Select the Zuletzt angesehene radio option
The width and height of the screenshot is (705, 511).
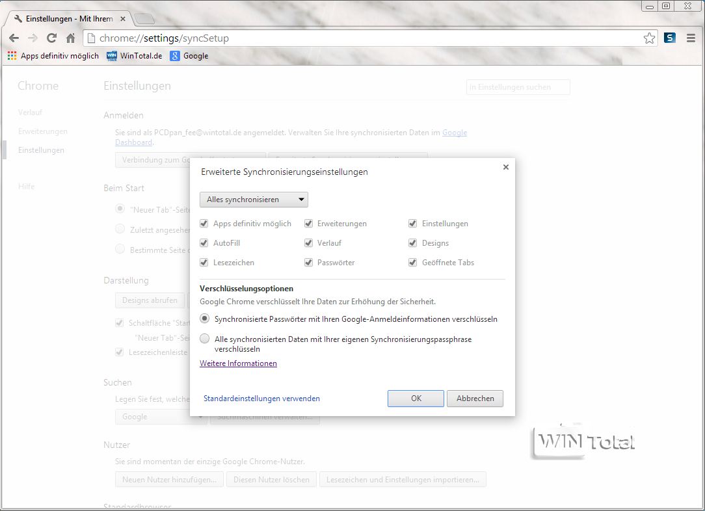click(120, 229)
